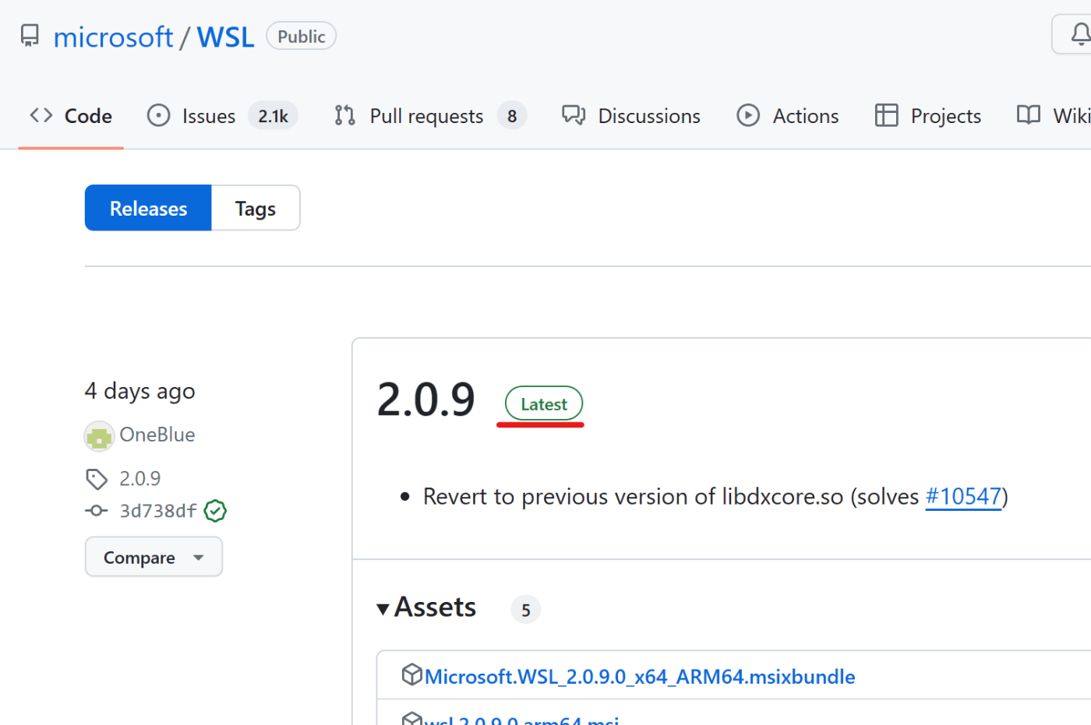Open notifications bell icon
Screen dimensions: 1091x725
click(1080, 35)
